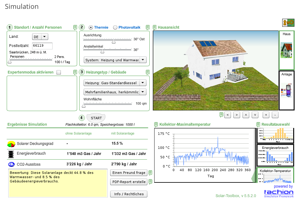Select the Thermie radio button
The width and height of the screenshot is (306, 205).
coord(91,27)
